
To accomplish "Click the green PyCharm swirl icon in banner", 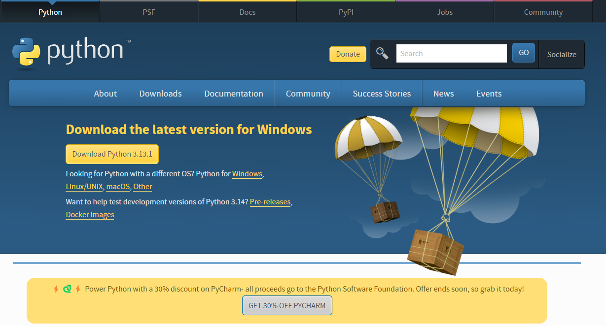I will point(67,289).
